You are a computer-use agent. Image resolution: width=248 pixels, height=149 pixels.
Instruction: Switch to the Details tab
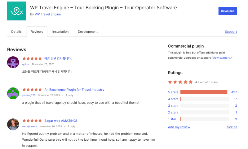(16, 32)
